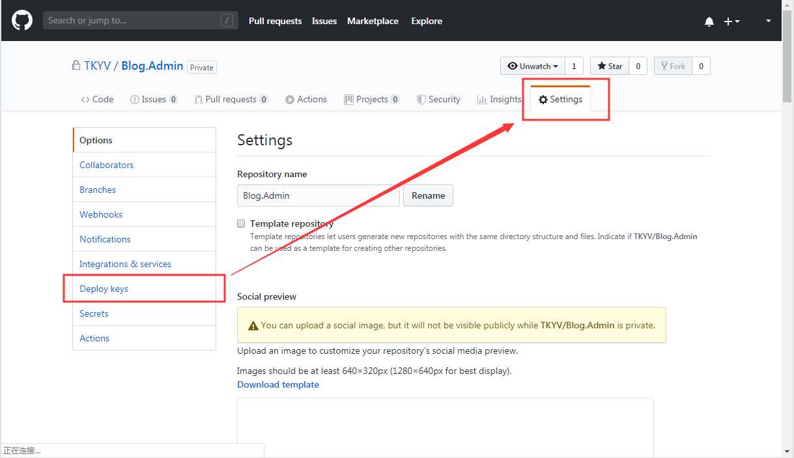Switch to the repository Pull requests tab
The height and width of the screenshot is (458, 794).
coord(231,99)
